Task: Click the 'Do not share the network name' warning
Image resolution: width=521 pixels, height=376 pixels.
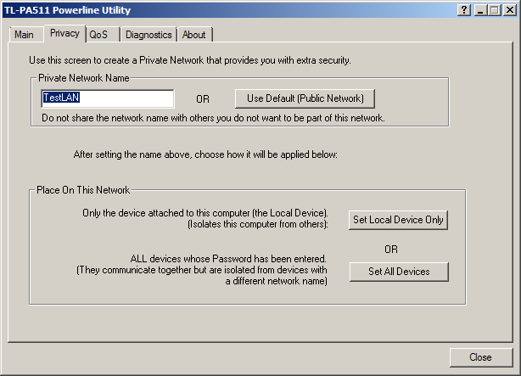Action: point(213,118)
